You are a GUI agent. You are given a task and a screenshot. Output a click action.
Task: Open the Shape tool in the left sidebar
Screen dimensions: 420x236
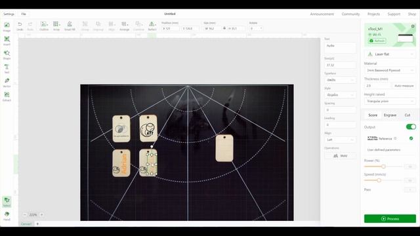tap(7, 54)
